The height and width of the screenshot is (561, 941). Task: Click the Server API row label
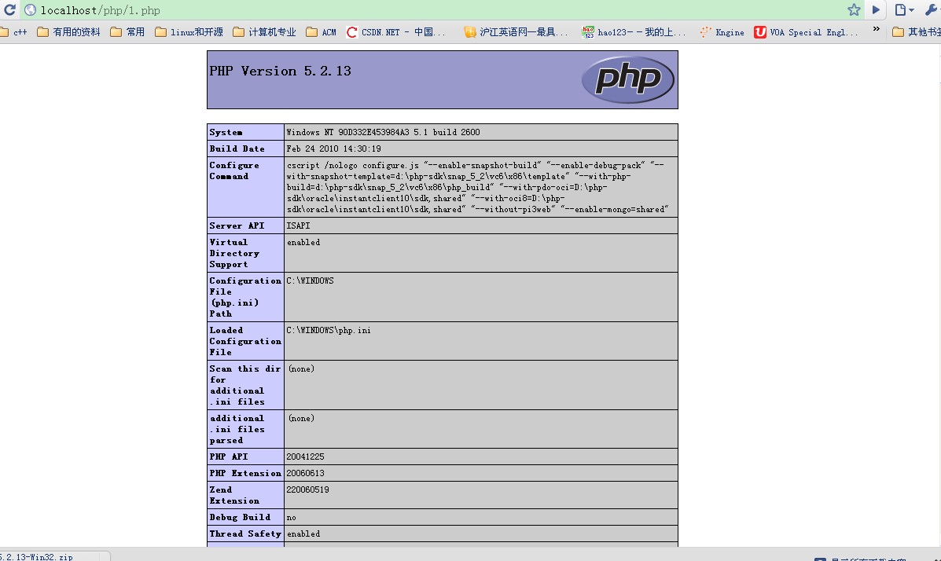(237, 225)
